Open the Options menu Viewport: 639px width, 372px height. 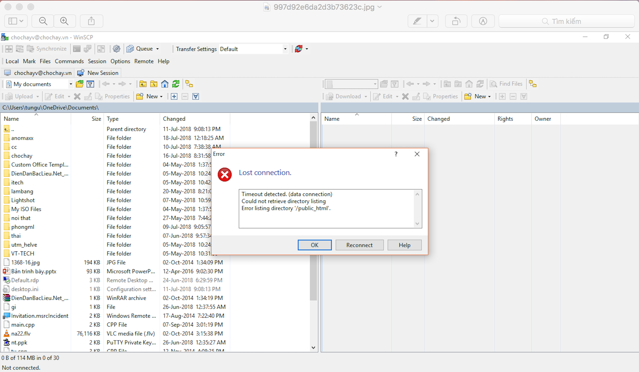[120, 61]
